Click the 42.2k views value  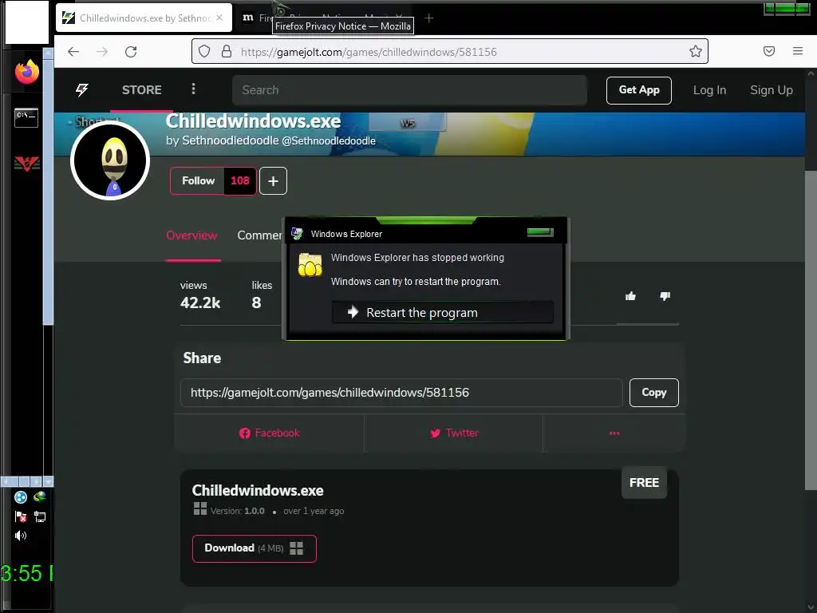pos(200,303)
